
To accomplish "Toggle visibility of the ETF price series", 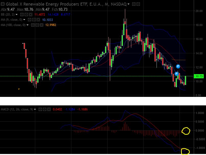I will 134,4.
